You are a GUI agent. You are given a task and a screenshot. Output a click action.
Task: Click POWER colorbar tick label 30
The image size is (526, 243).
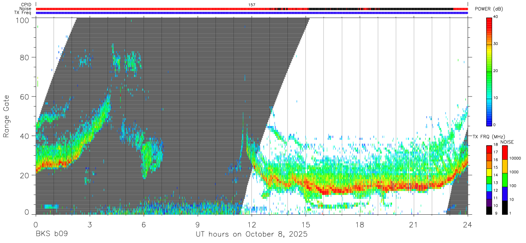tap(496, 44)
